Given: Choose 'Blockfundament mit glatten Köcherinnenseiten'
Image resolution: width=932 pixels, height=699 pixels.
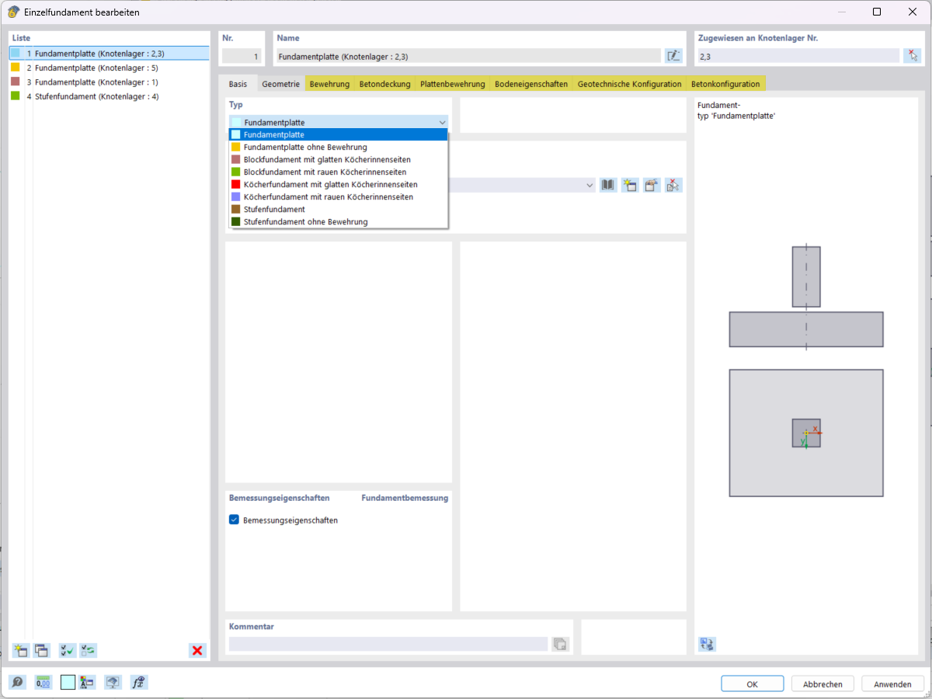Looking at the screenshot, I should pyautogui.click(x=339, y=159).
